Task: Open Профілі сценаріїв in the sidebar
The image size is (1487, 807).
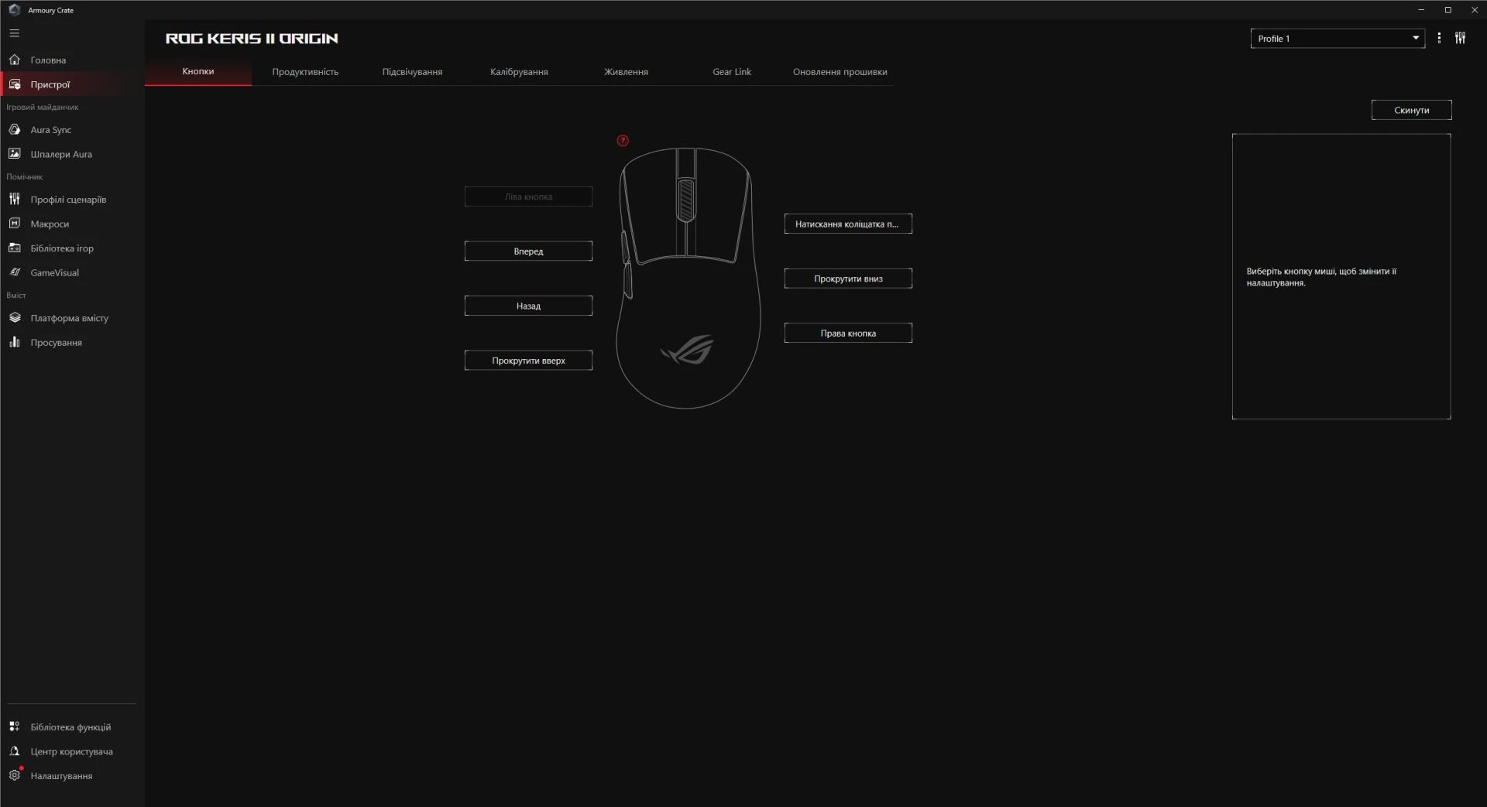Action: point(72,199)
